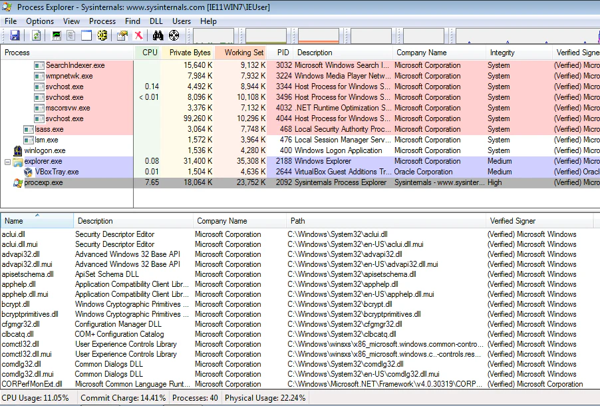600x406 pixels.
Task: Collapse the explorer.exe process tree
Action: (8, 161)
